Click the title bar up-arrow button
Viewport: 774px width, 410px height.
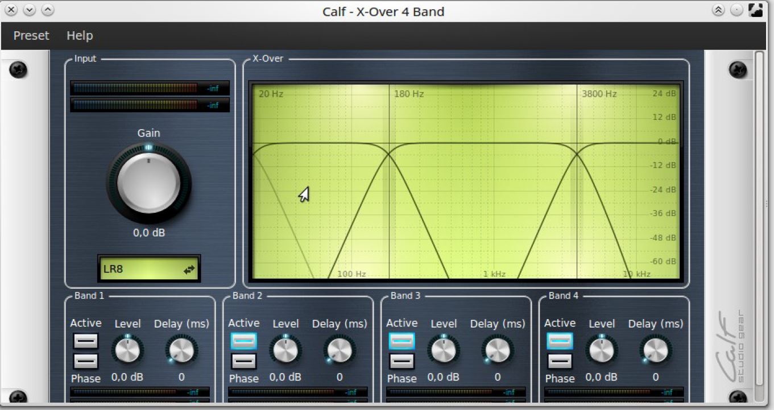(48, 10)
